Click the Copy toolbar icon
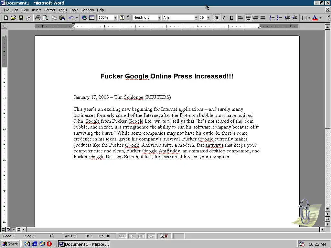The height and width of the screenshot is (248, 331). tap(54, 18)
